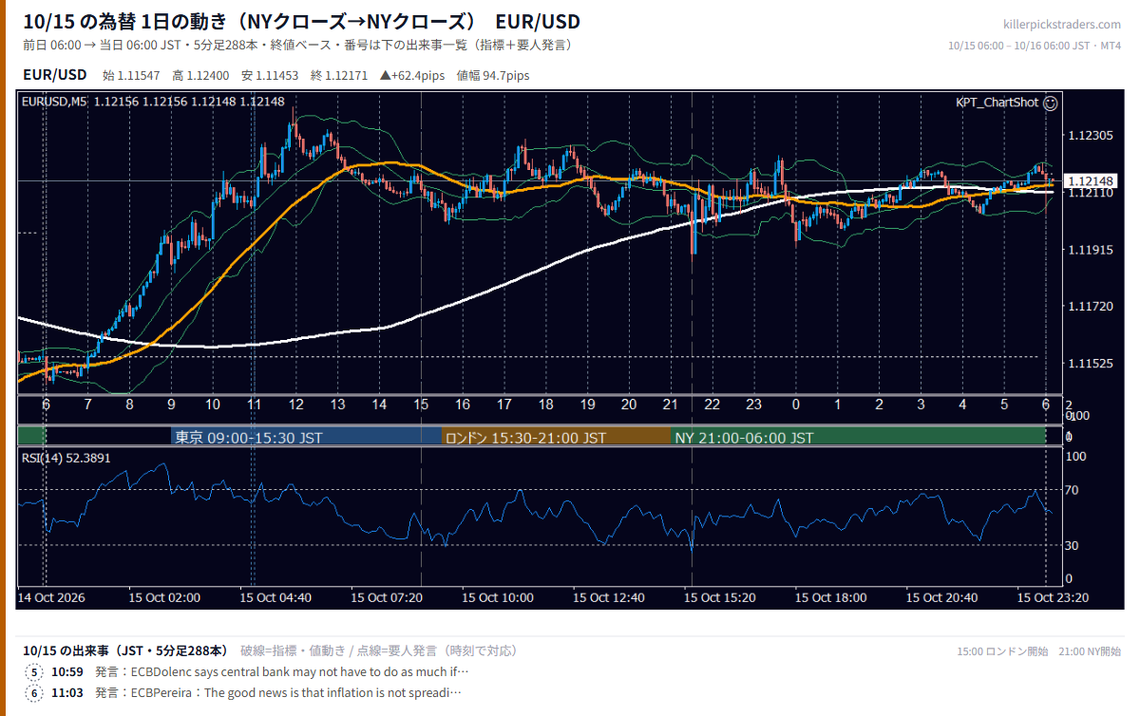Click the 15 Oct 23:20 time axis label

(x=1054, y=597)
